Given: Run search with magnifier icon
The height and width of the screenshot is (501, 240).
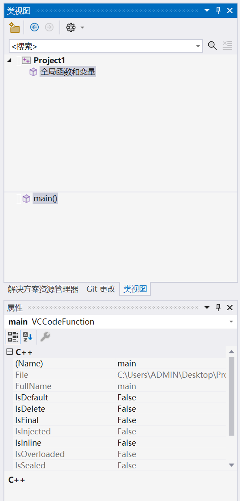Looking at the screenshot, I should tap(212, 46).
